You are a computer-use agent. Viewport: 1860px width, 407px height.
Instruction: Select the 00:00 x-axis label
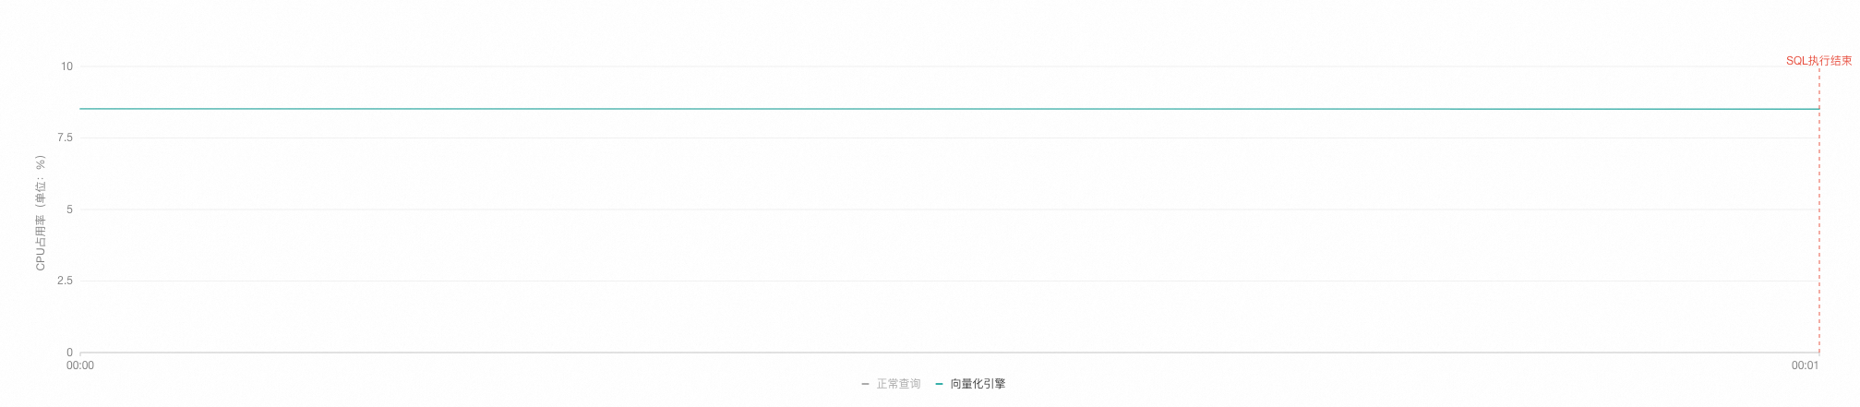80,365
